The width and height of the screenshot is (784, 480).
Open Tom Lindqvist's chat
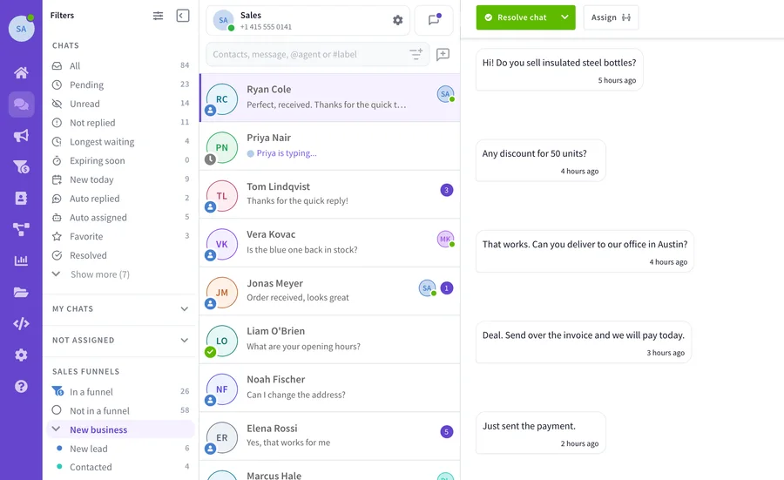pos(329,194)
